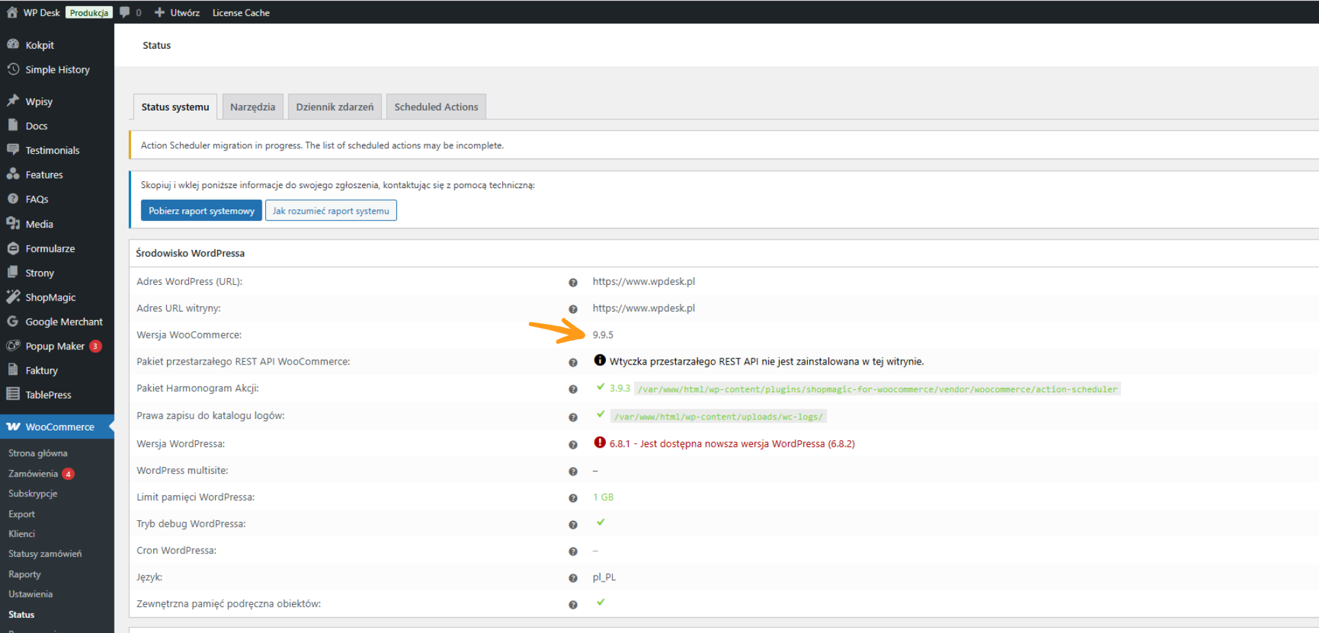Click WooCommerce version value 9.9.5

(x=603, y=335)
